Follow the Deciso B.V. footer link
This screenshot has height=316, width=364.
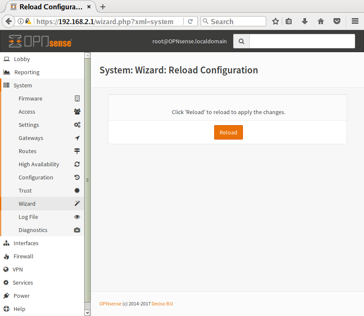click(x=163, y=304)
